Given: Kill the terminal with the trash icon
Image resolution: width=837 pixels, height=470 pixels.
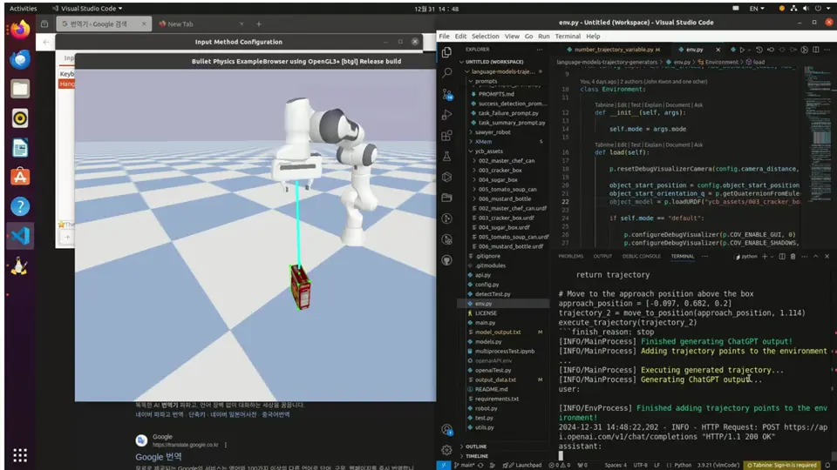Looking at the screenshot, I should pyautogui.click(x=793, y=256).
